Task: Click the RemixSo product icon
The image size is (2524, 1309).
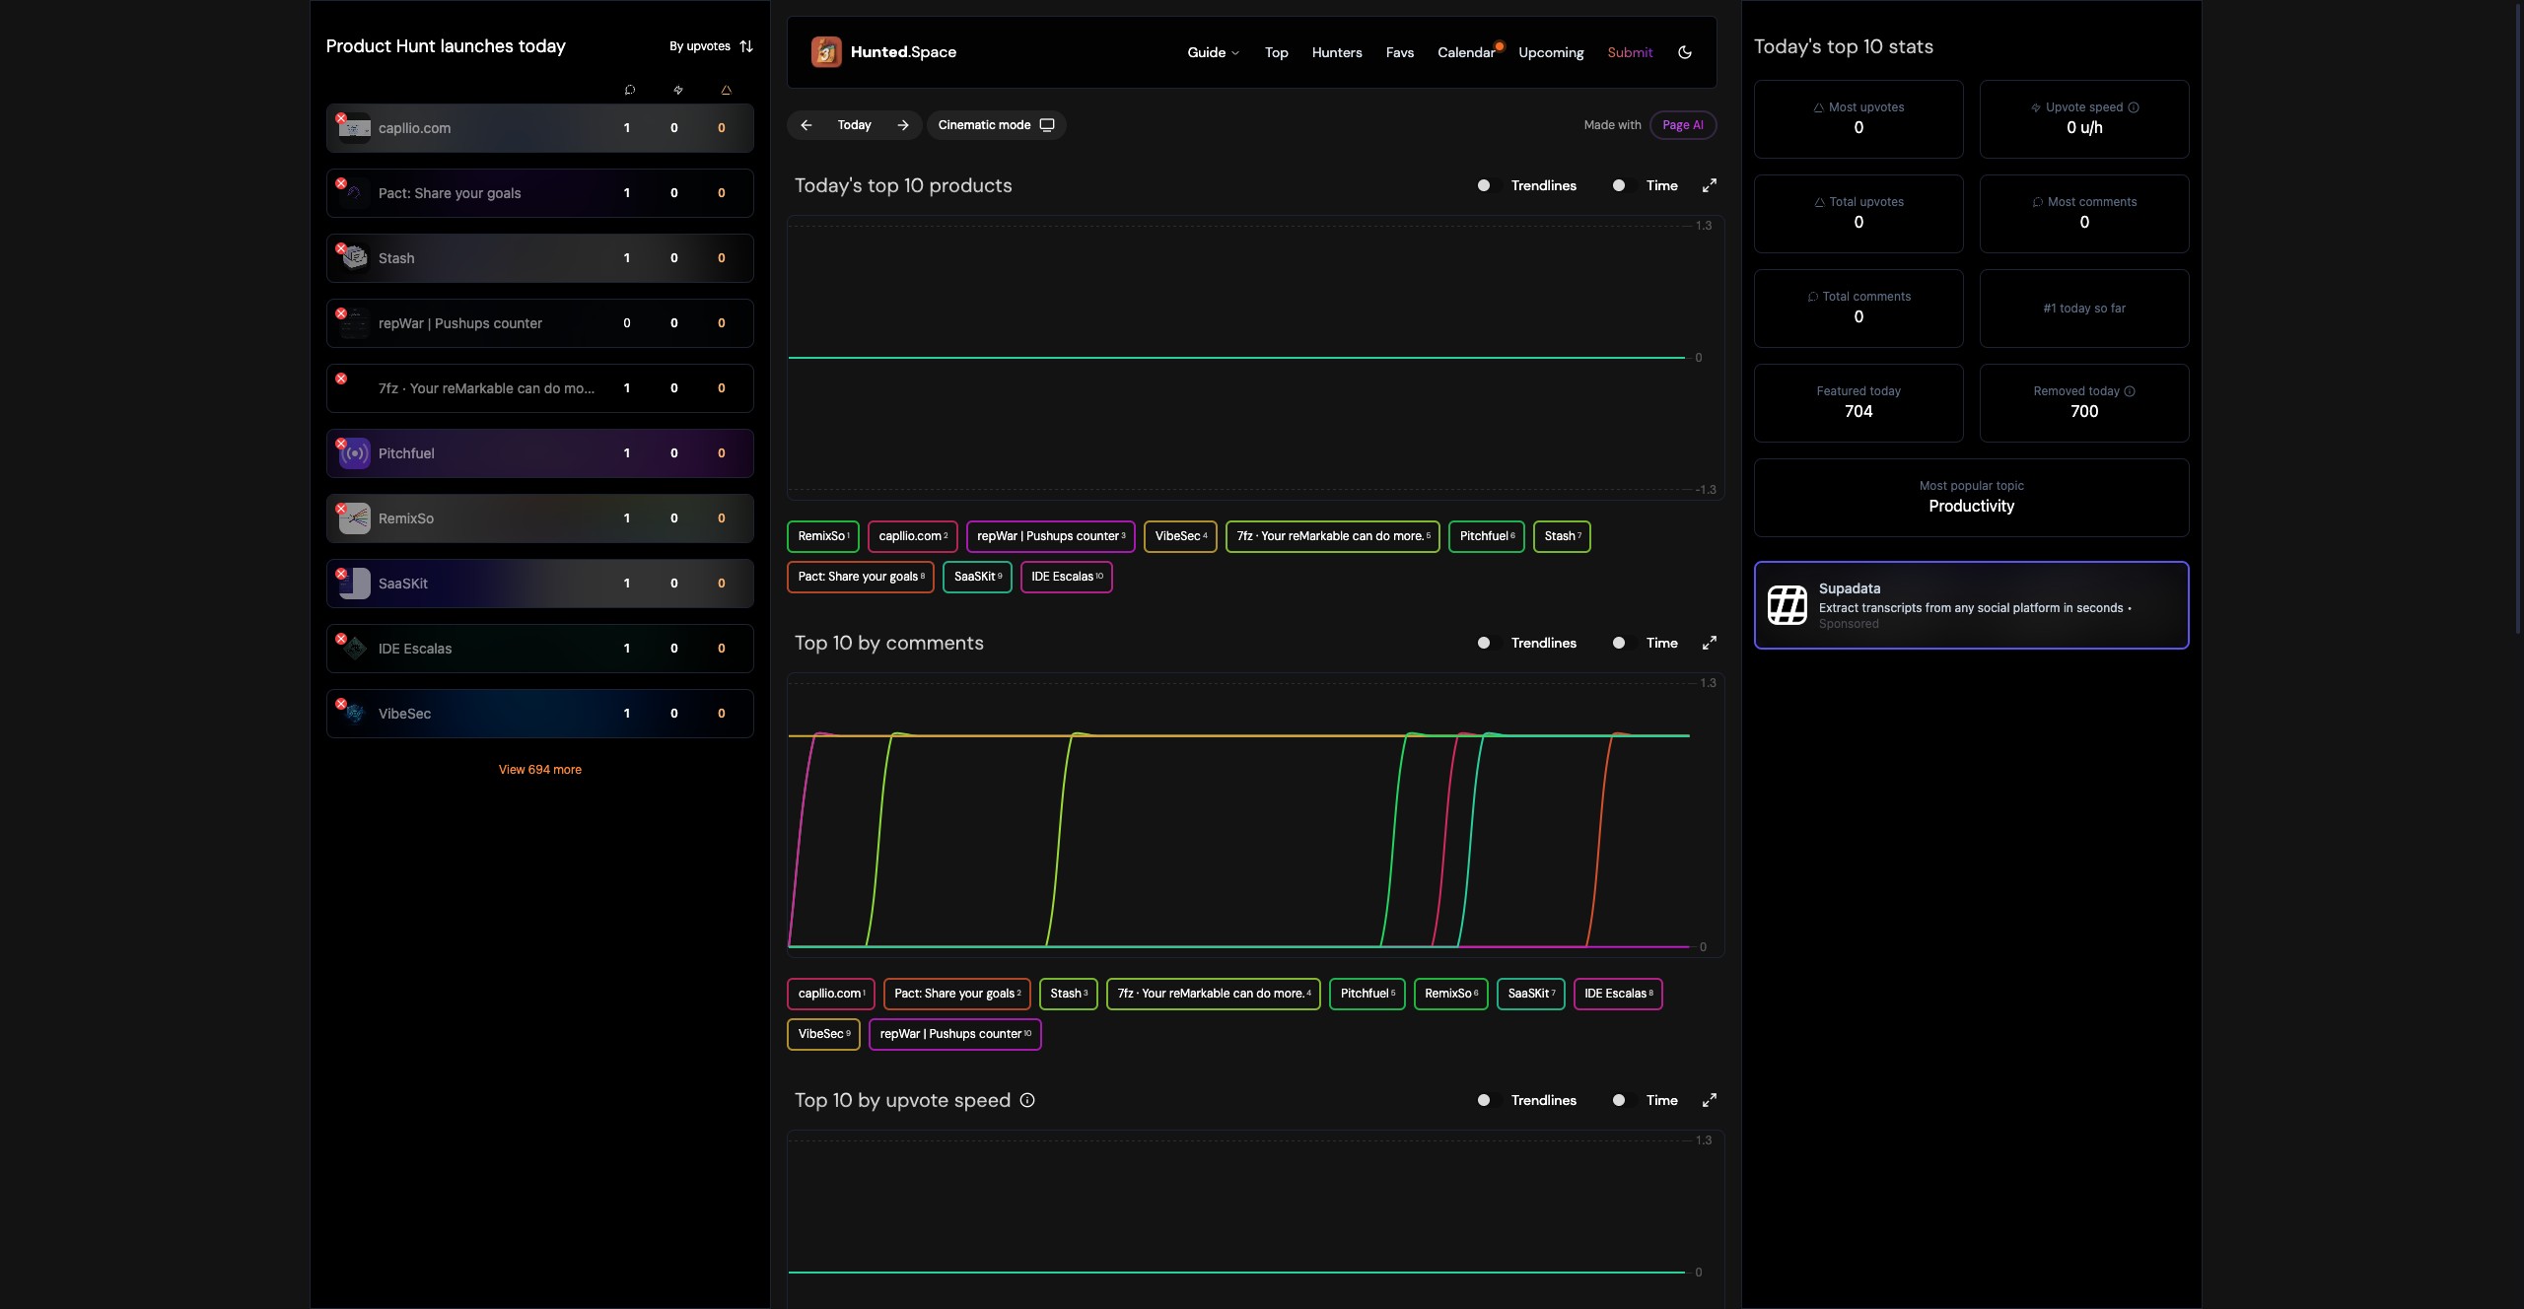Action: click(x=355, y=518)
